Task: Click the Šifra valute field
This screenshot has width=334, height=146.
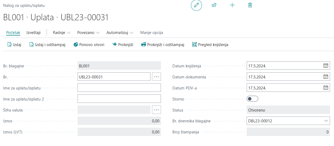Action: pyautogui.click(x=114, y=110)
